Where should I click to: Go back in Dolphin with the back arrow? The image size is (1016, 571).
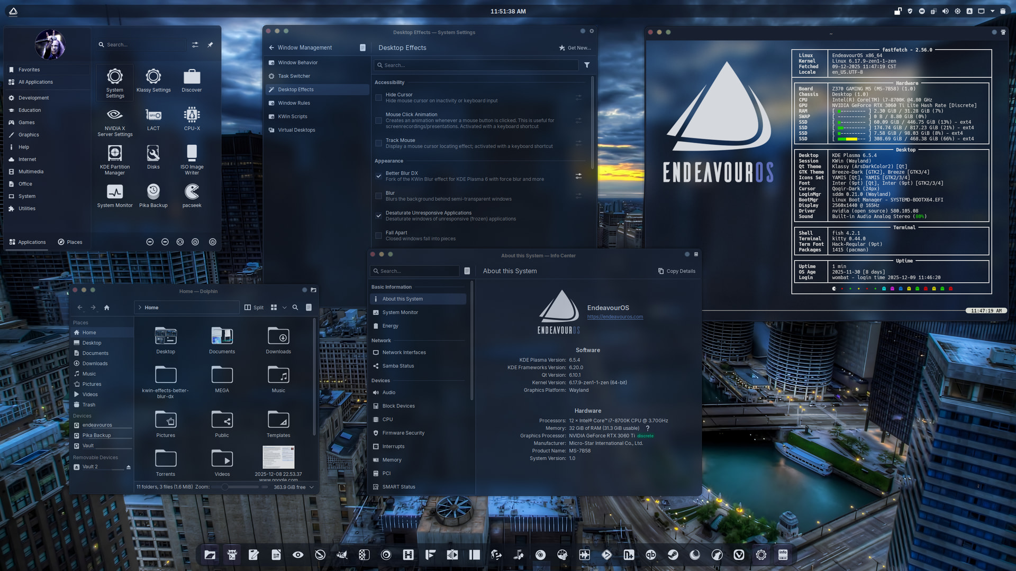coord(80,308)
